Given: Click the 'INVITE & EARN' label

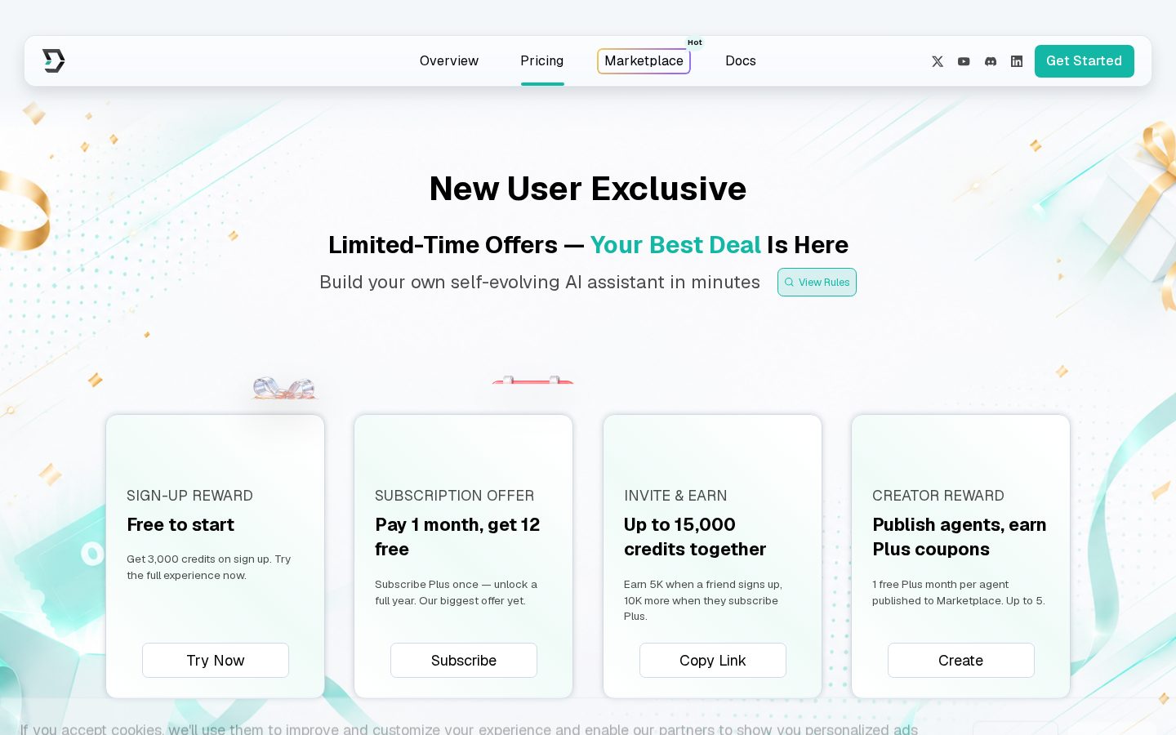Looking at the screenshot, I should click(675, 496).
